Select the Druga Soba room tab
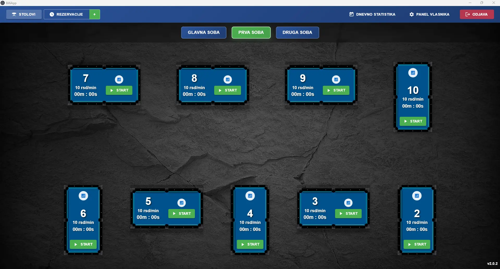 tap(297, 33)
